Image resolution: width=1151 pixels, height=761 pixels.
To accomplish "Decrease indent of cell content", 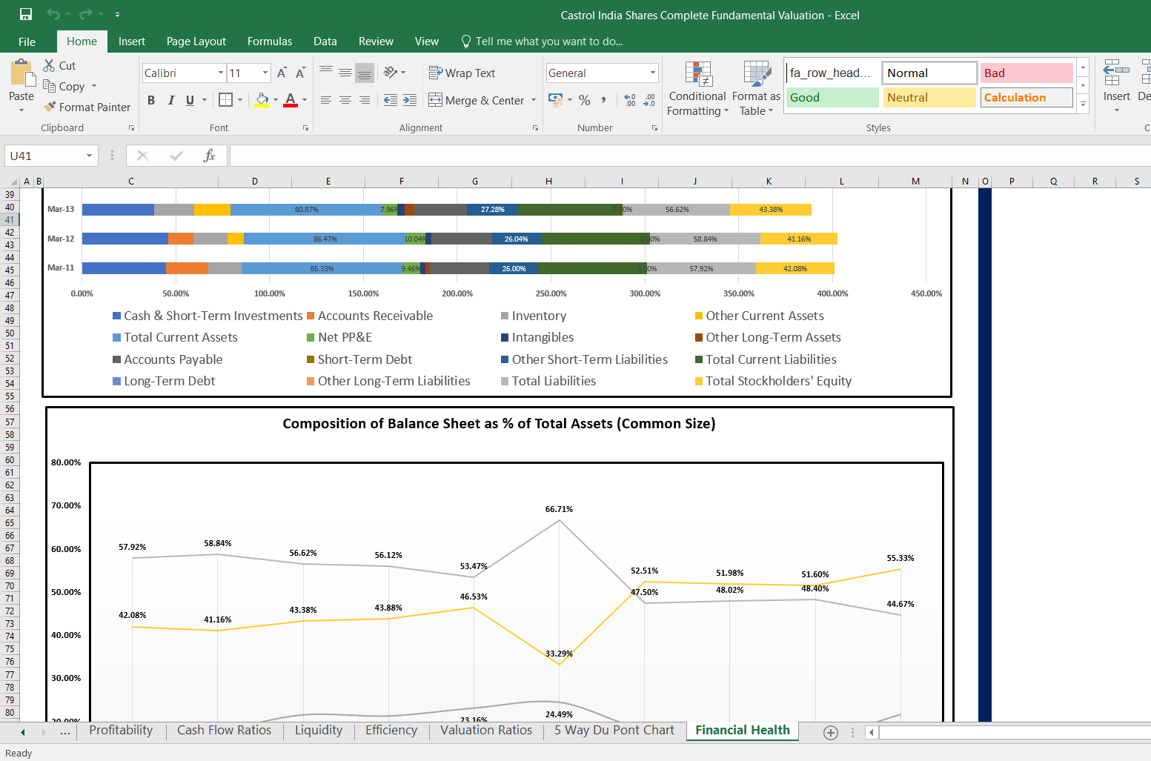I will 391,100.
